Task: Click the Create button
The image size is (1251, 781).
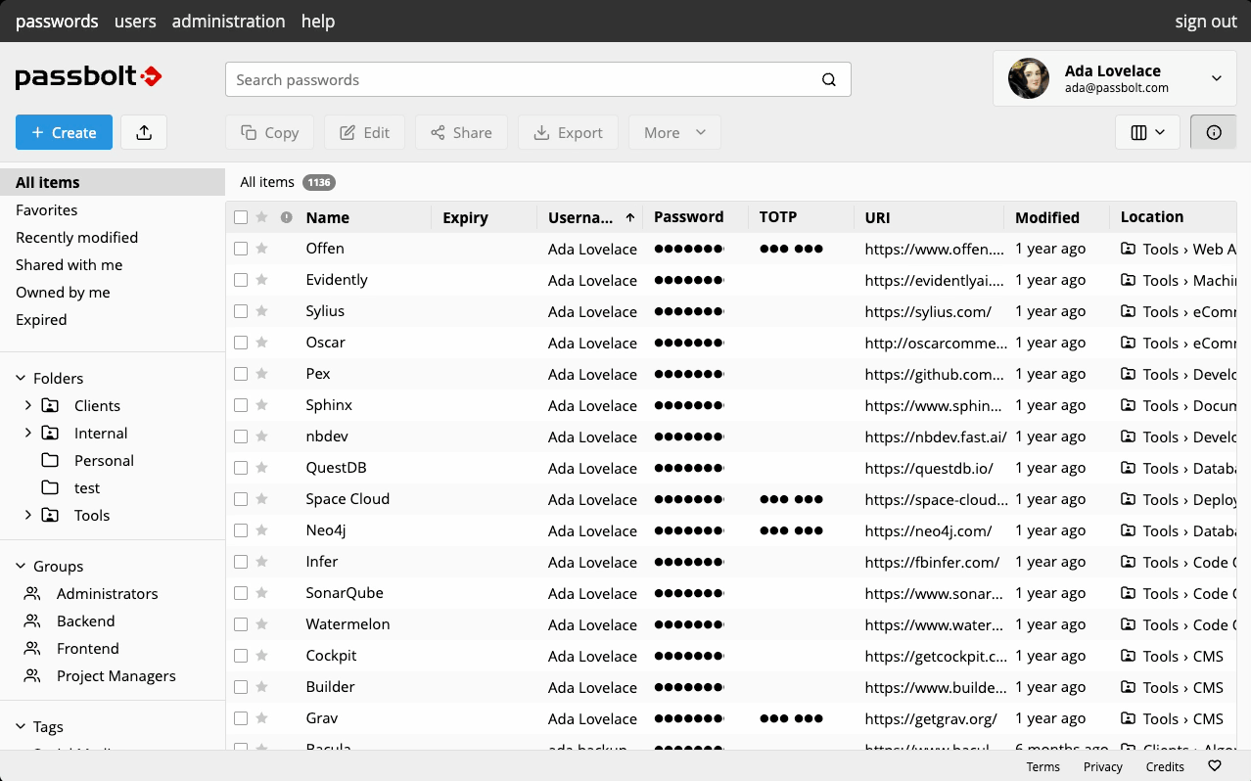Action: [64, 132]
